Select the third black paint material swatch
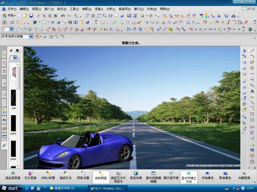 [13, 149]
